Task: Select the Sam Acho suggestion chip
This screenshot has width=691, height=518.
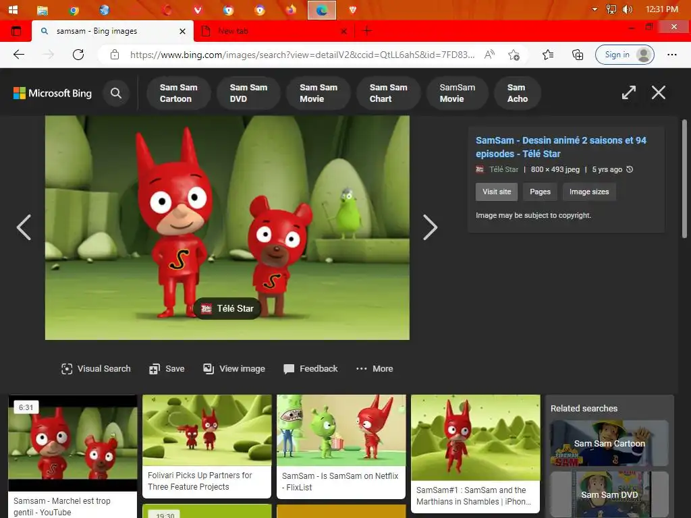Action: 518,93
